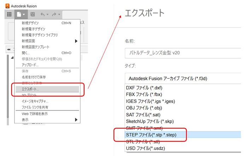The width and height of the screenshot is (244, 156).
Task: Click エクスポート... in the File menu
Action: [x=47, y=89]
